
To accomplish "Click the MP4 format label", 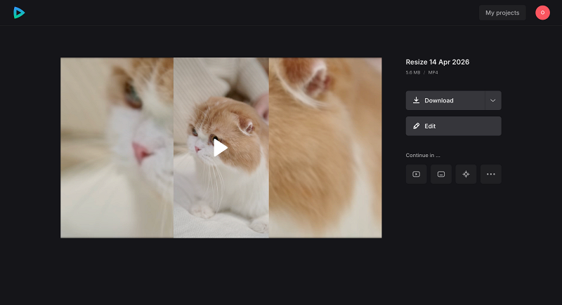I will pos(433,73).
